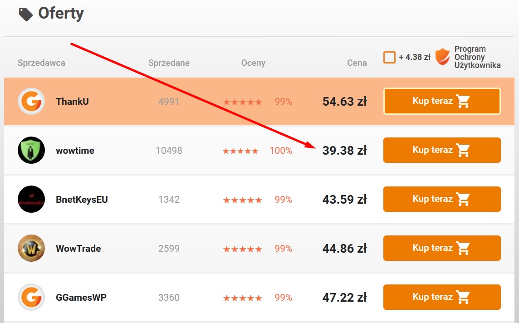Click the + 4.38 zł protection fee text

pos(414,57)
